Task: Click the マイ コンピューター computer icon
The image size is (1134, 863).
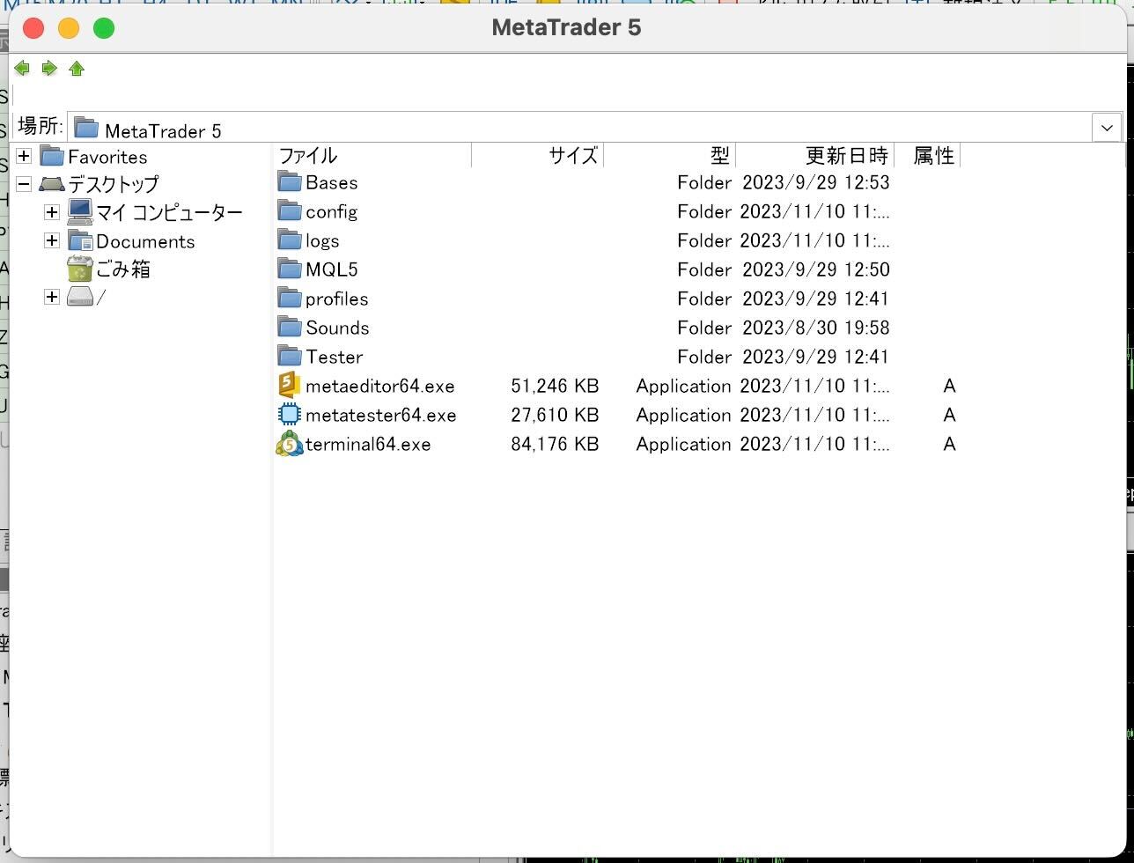Action: [80, 212]
